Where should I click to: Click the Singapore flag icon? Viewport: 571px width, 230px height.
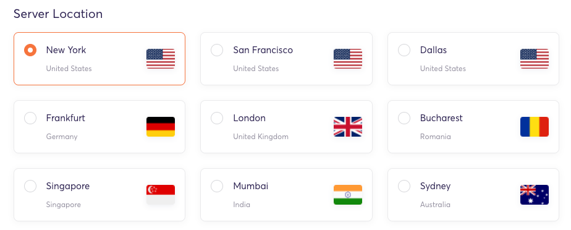161,195
